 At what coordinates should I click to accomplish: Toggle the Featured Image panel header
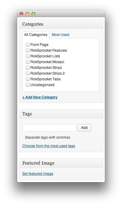[x=61, y=163]
